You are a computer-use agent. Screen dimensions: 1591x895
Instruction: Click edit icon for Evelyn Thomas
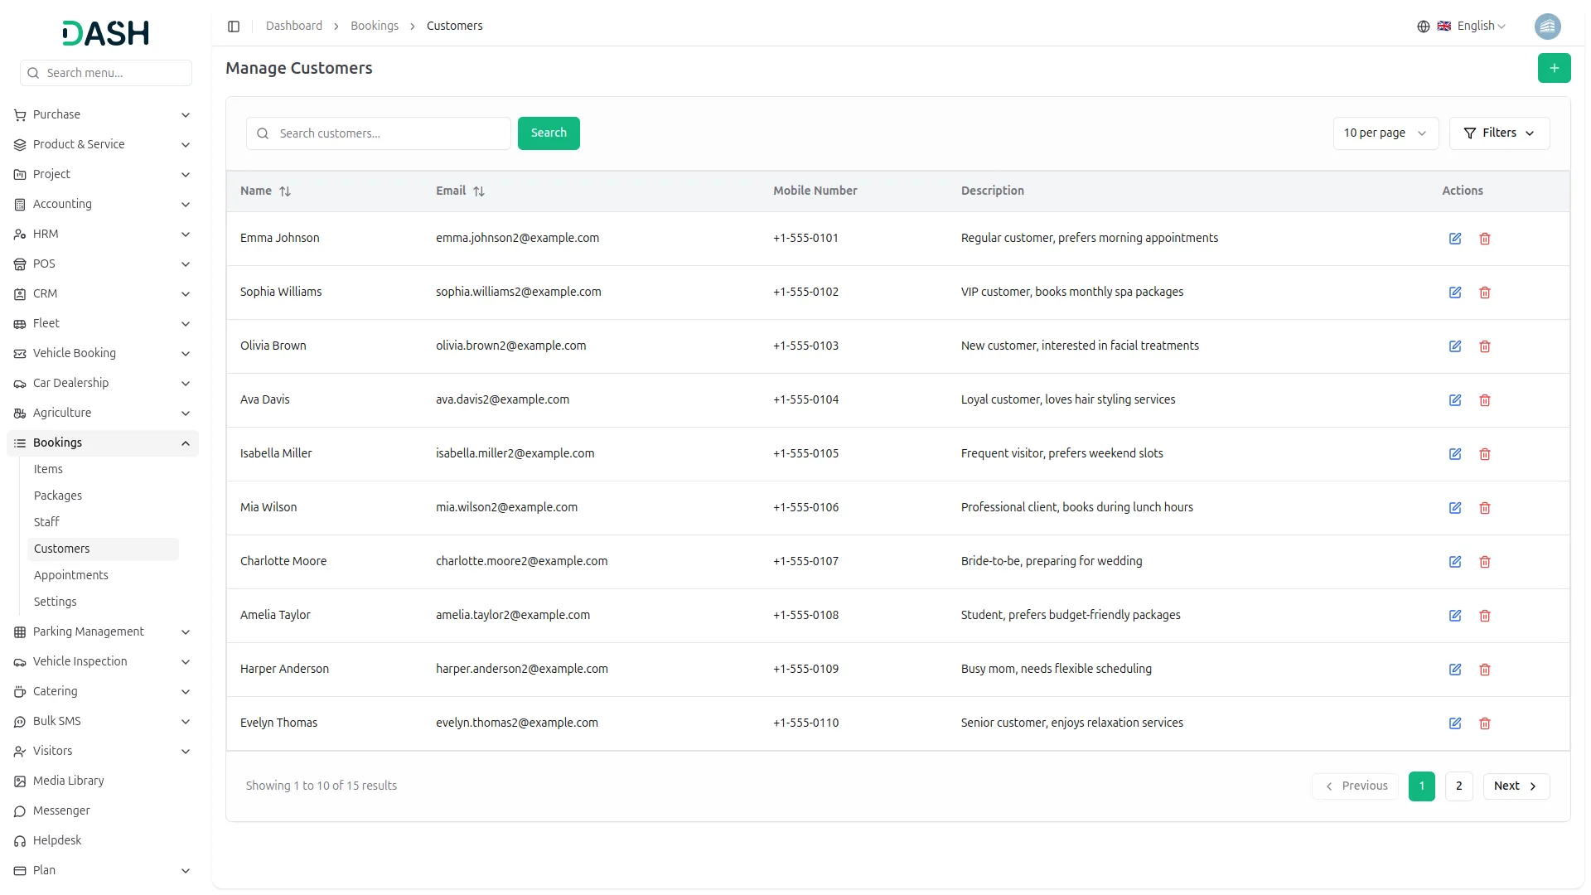pyautogui.click(x=1454, y=723)
